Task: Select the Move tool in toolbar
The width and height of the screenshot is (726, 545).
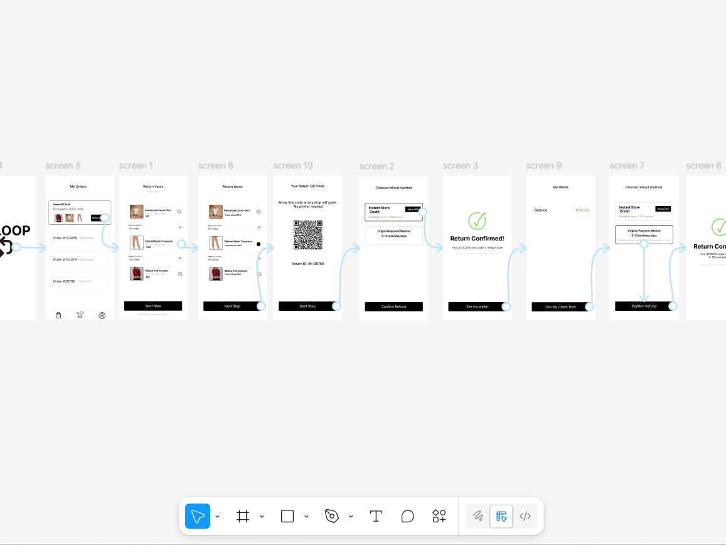Action: (198, 516)
